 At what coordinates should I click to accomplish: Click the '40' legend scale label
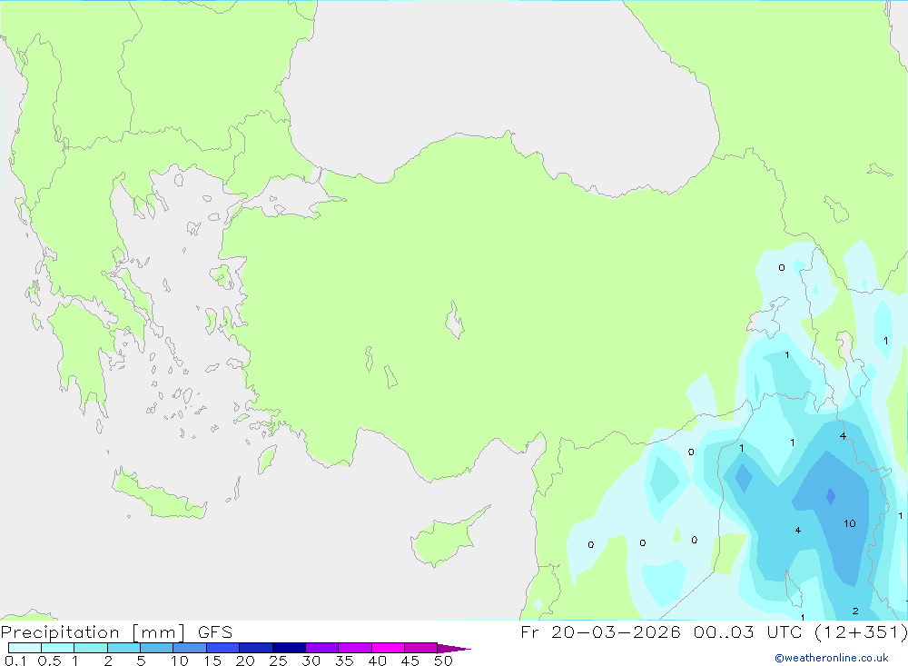pos(377,661)
